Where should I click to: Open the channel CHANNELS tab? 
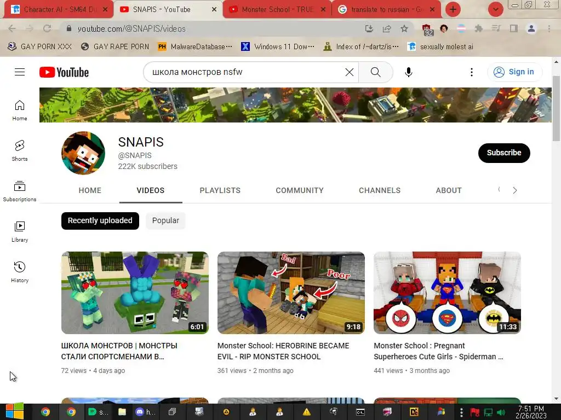tap(380, 190)
